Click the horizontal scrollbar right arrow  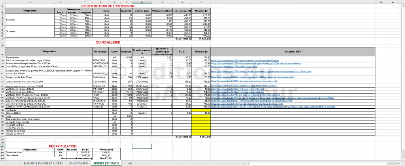(x=400, y=163)
